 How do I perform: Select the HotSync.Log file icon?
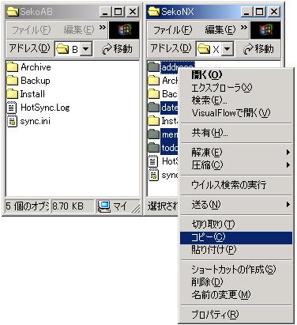pos(12,108)
